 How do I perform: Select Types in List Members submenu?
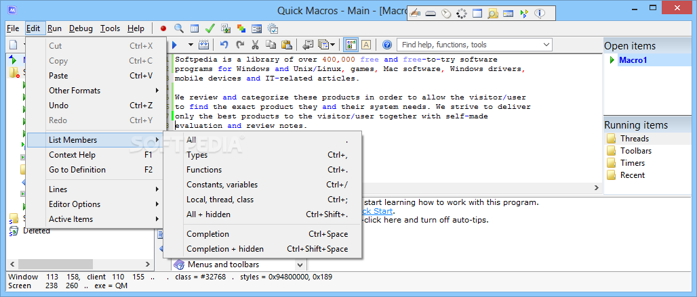tap(262, 155)
